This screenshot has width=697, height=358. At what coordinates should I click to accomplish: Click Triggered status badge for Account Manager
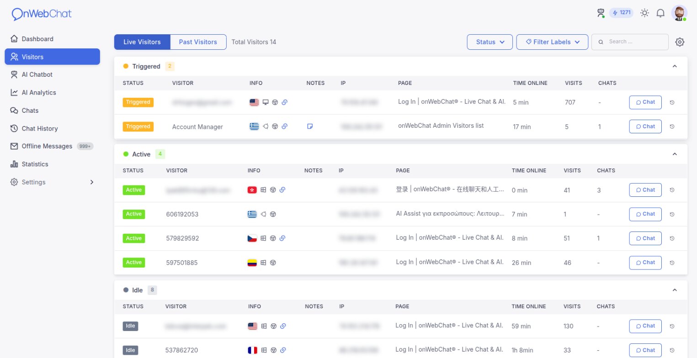pos(138,126)
